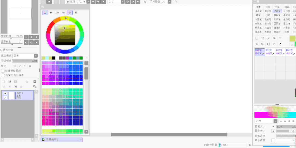
Task: Click the straight line drawing mode icon
Action: [176, 2]
